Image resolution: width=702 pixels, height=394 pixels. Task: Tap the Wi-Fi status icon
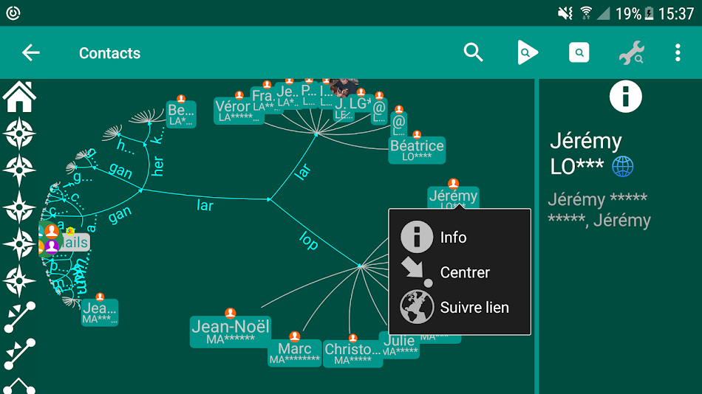click(x=585, y=13)
